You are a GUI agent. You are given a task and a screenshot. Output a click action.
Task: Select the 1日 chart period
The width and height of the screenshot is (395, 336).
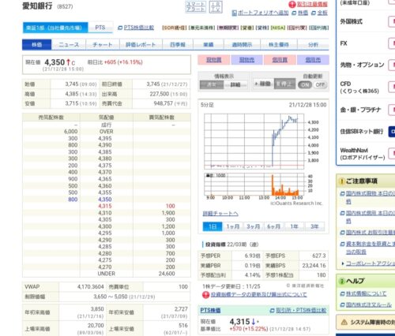coord(213,226)
